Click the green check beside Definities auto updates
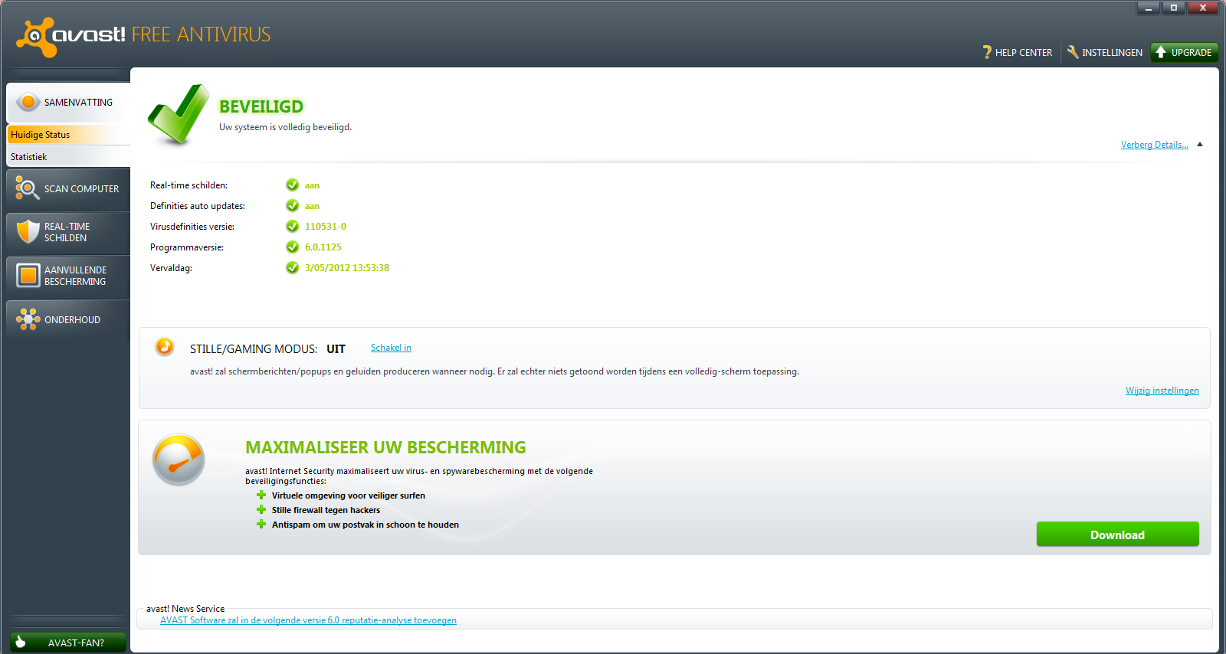This screenshot has height=654, width=1226. click(x=292, y=205)
